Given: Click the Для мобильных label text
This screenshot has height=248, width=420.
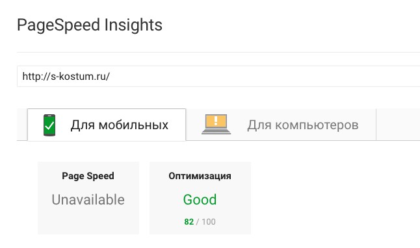Looking at the screenshot, I should coord(120,125).
